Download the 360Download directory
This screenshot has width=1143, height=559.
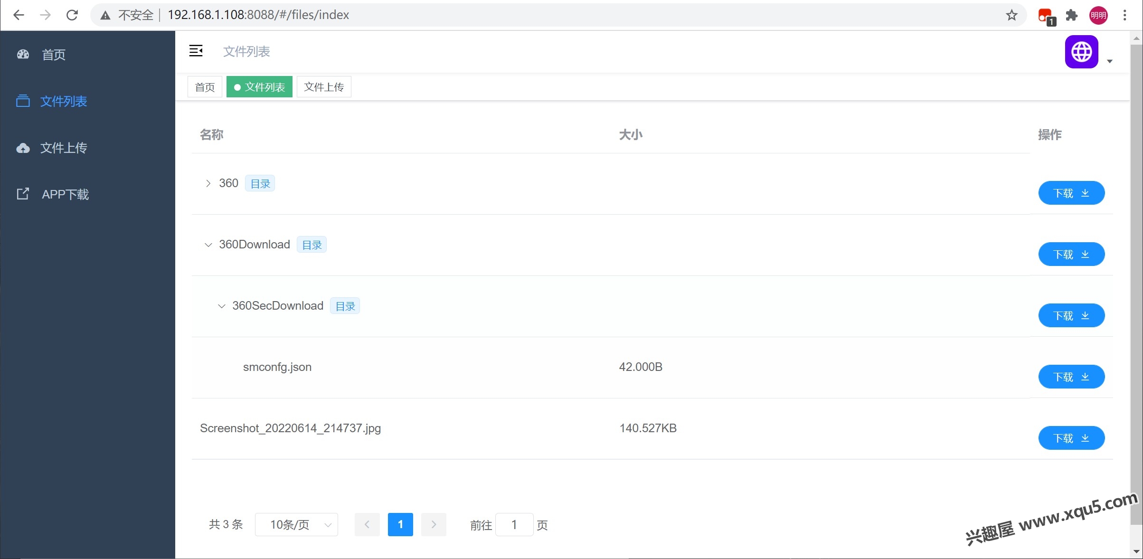pyautogui.click(x=1071, y=254)
